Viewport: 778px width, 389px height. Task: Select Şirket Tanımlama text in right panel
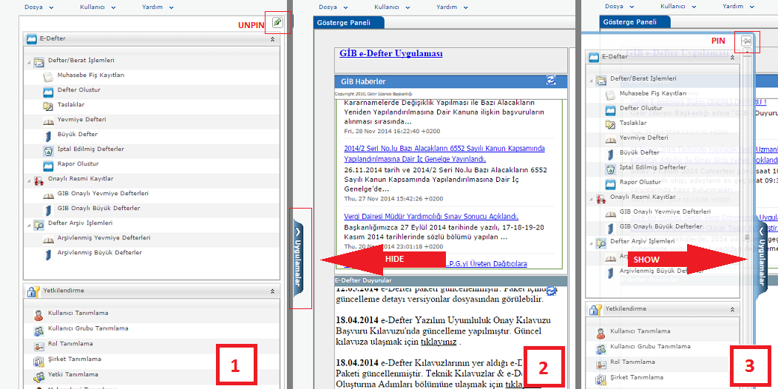coord(637,377)
